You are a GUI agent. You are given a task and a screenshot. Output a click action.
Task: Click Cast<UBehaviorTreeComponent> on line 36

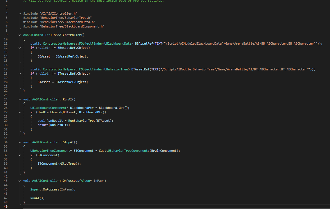pyautogui.click(x=124, y=151)
